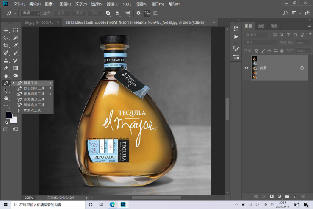Choose 删除锚点工具 from the flyout
Screen dimensions: 313x209
click(32, 105)
